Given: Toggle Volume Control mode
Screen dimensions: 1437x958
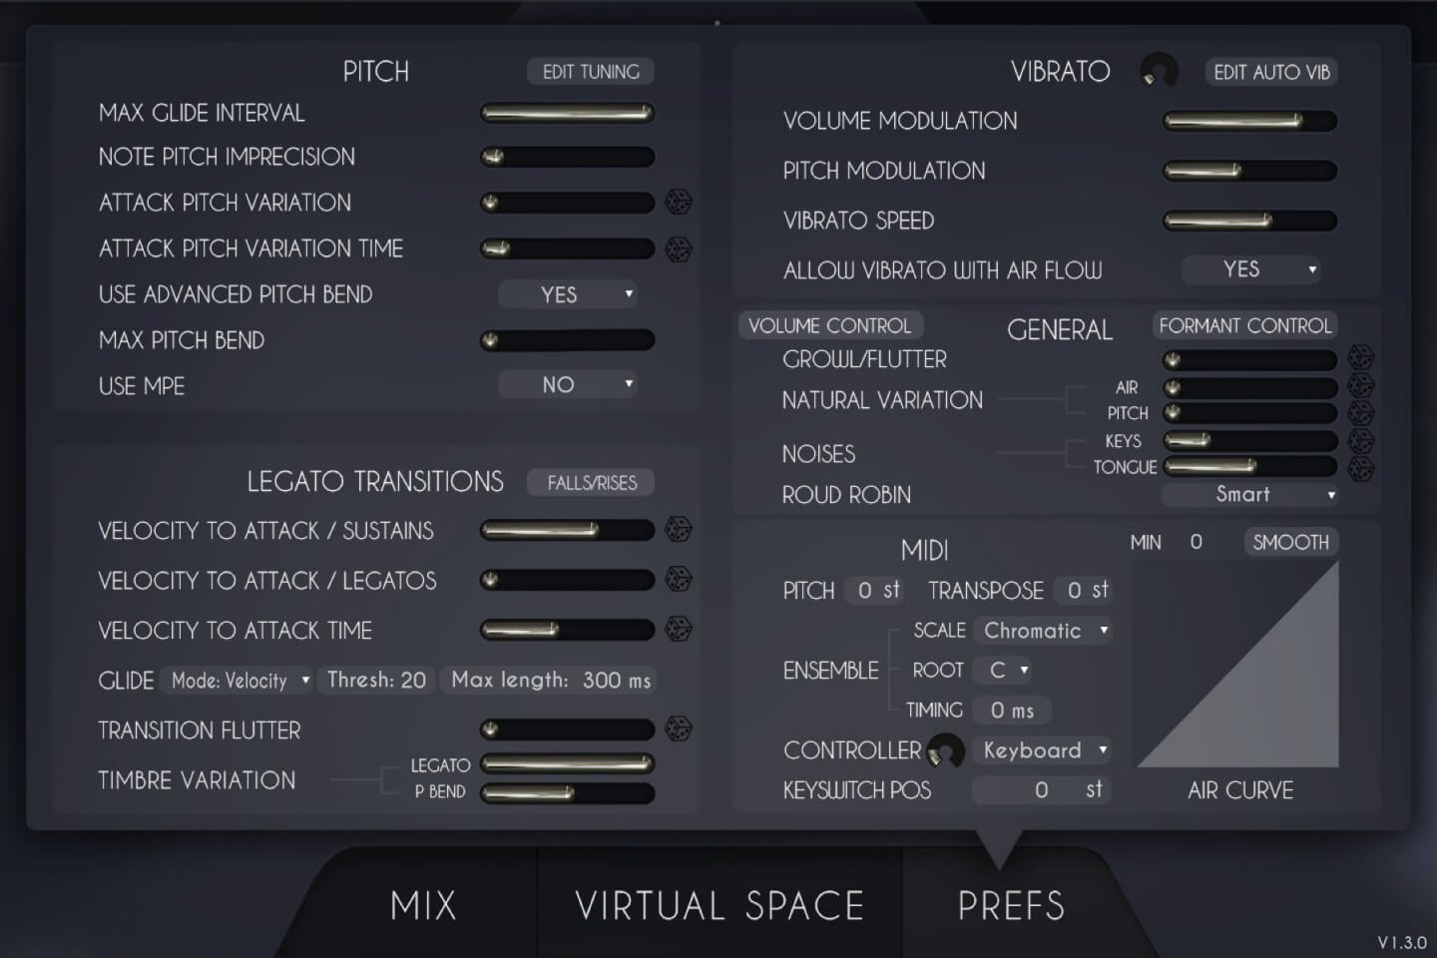Looking at the screenshot, I should (830, 325).
